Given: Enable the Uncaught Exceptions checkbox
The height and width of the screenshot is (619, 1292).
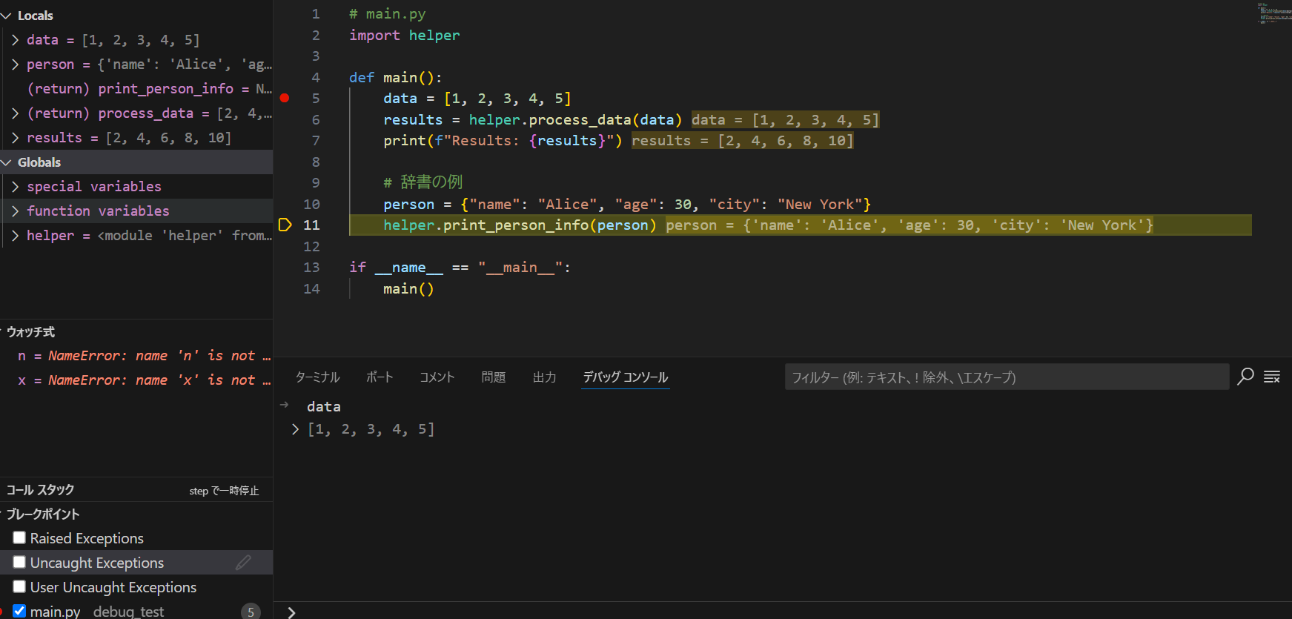Looking at the screenshot, I should 19,562.
